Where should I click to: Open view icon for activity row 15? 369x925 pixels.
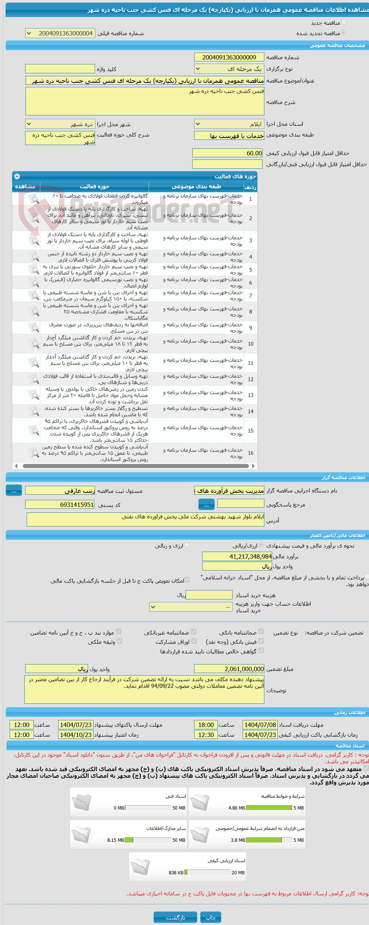[x=34, y=430]
